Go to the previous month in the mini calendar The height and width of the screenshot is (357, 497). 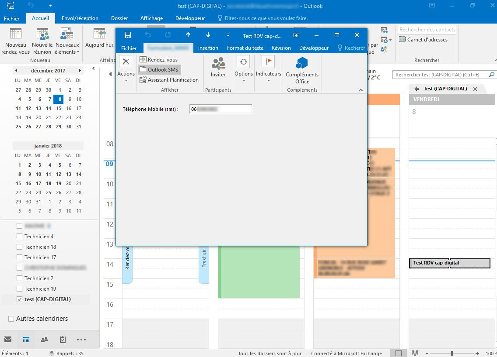(16, 71)
